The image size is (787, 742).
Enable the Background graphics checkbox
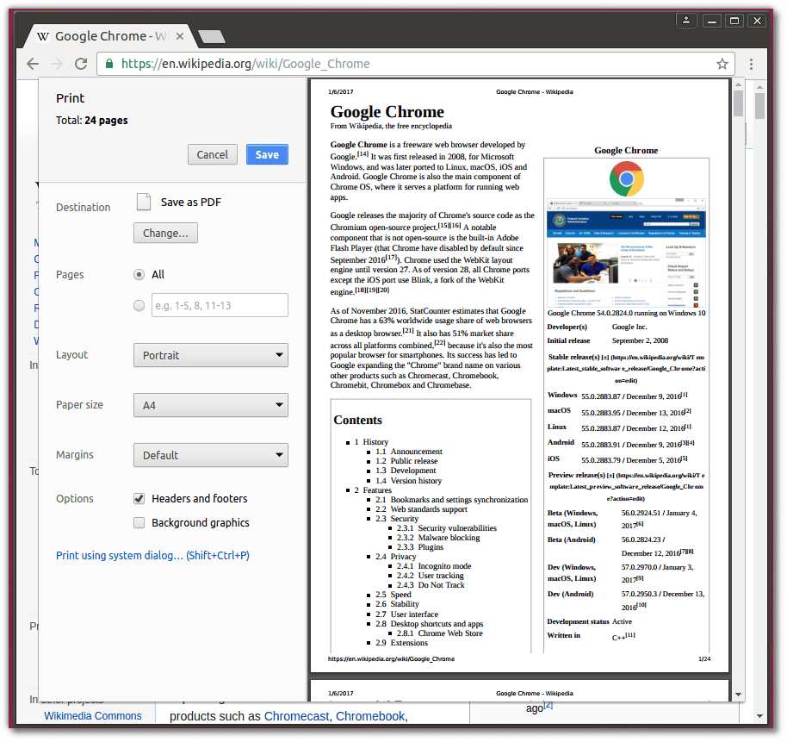(x=139, y=522)
